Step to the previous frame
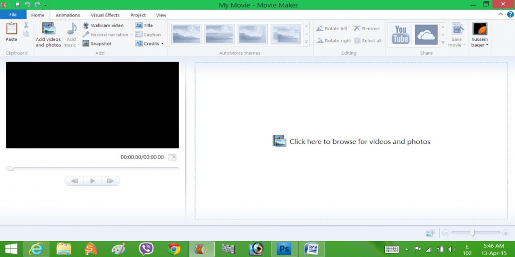This screenshot has width=515, height=257. tap(74, 181)
